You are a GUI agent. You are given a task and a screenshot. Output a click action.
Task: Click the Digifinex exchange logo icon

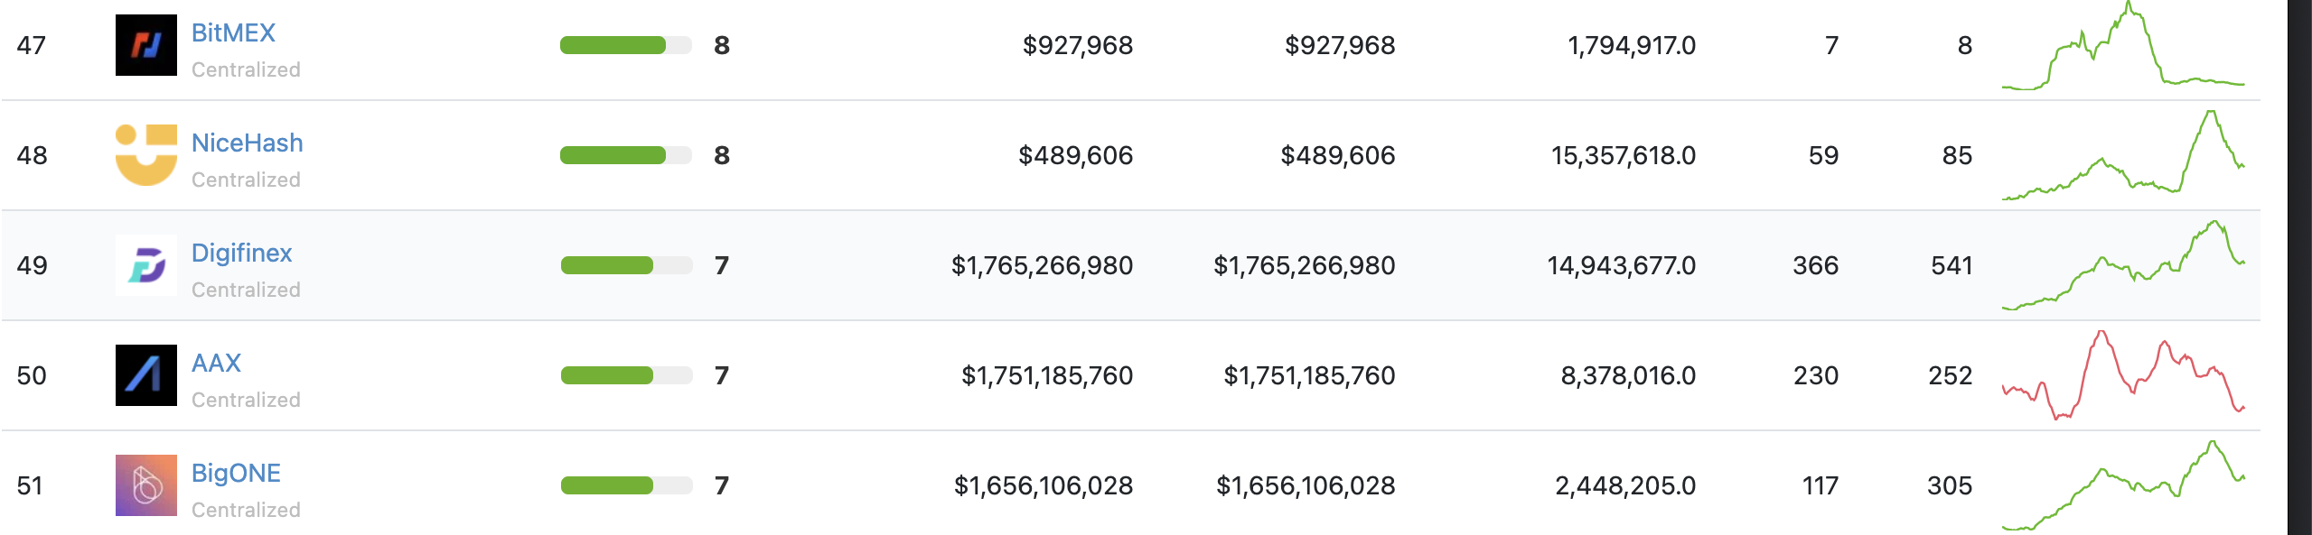pos(146,265)
